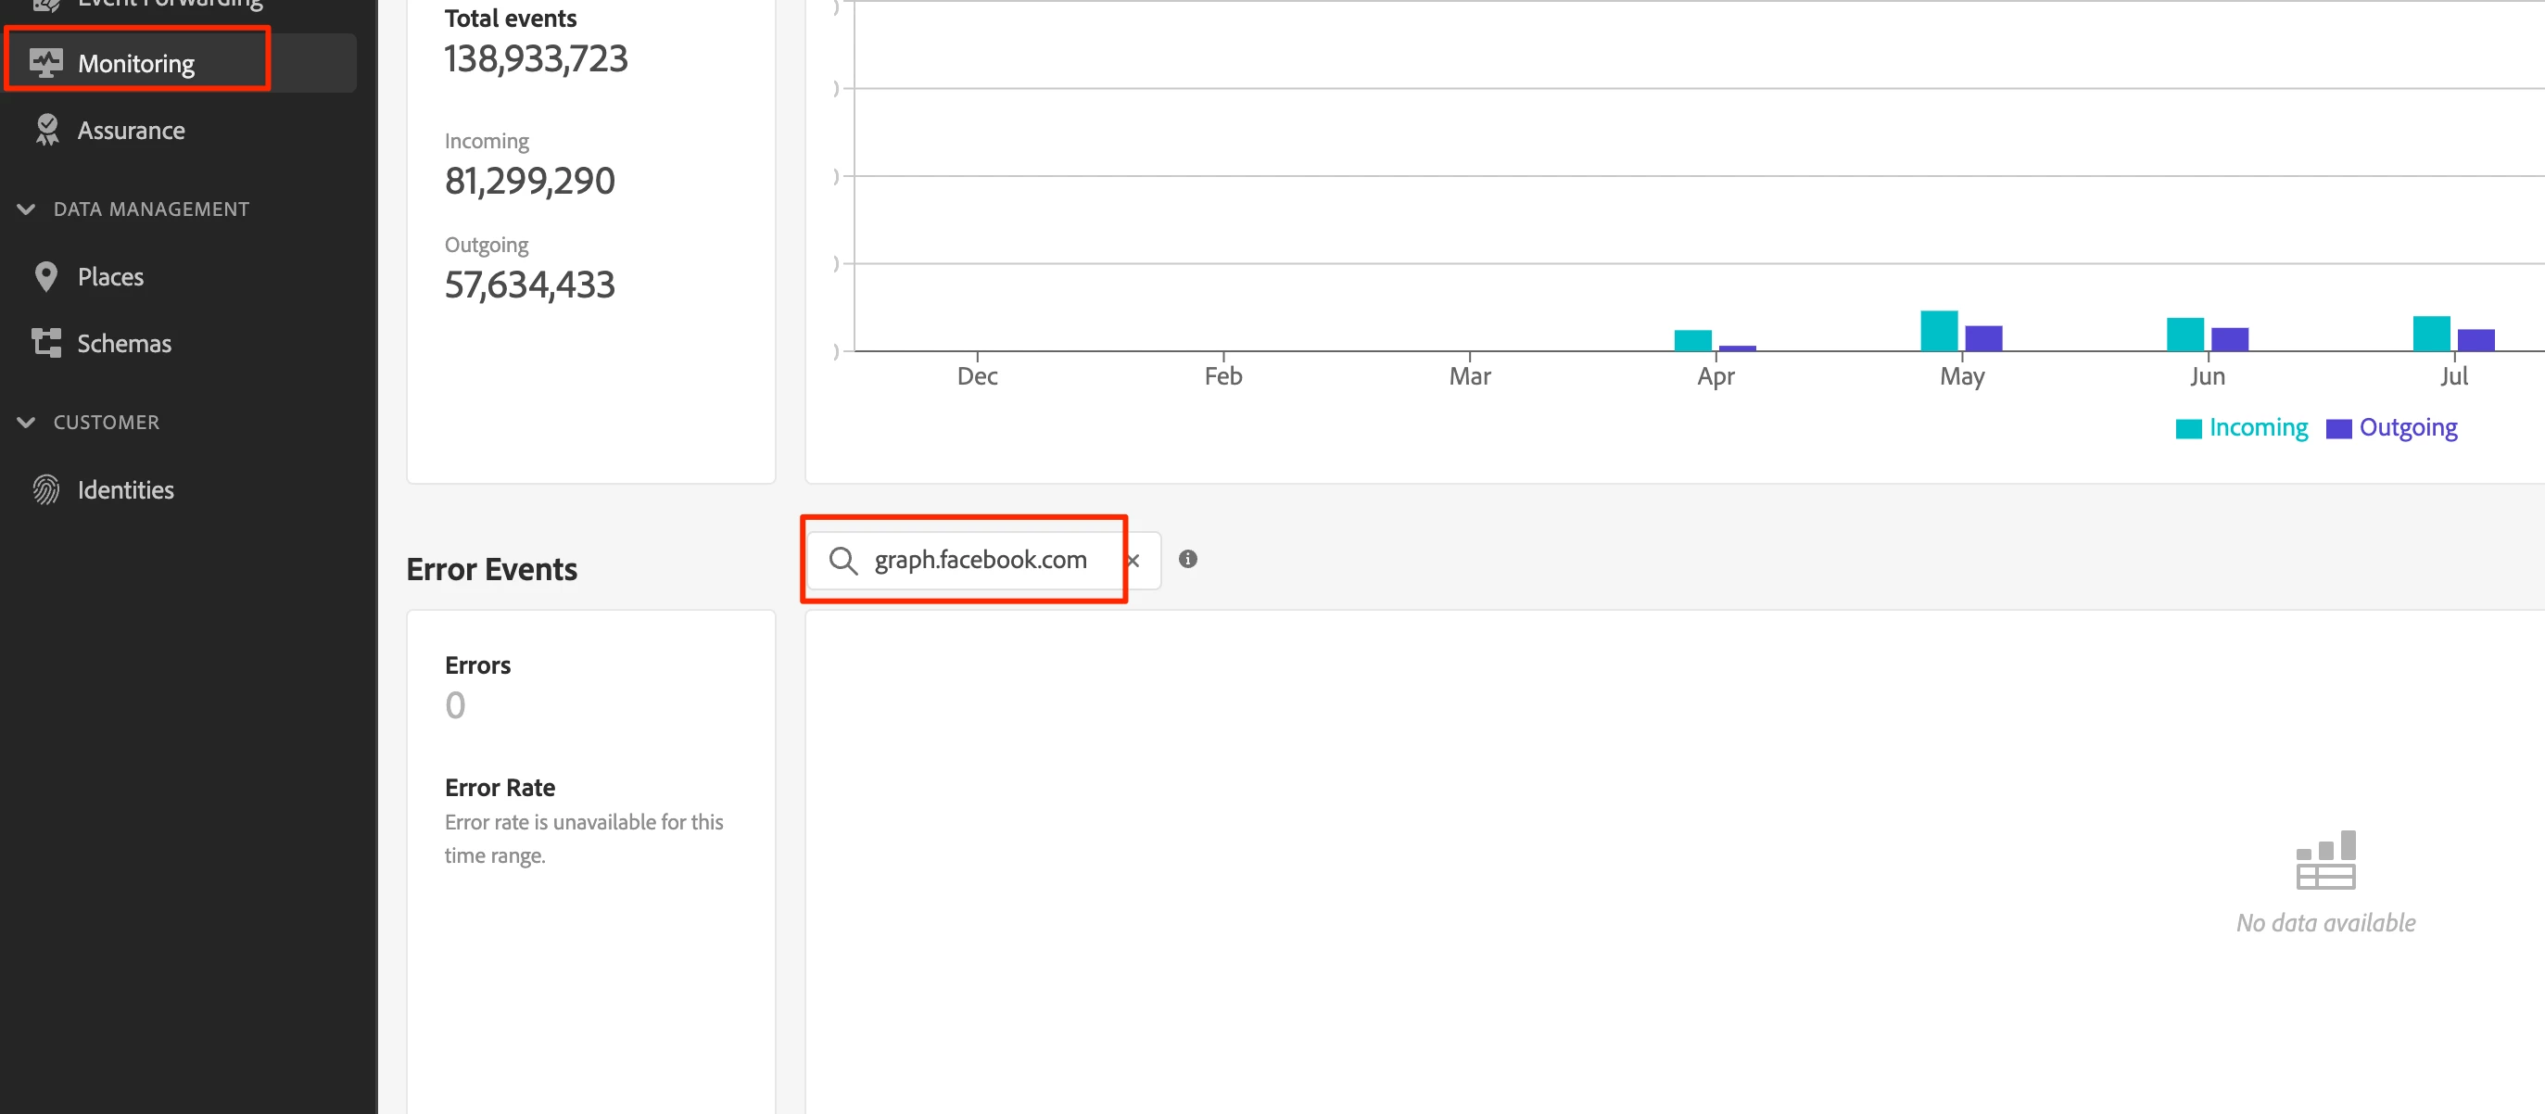Open Places from the sidebar
This screenshot has width=2545, height=1114.
point(110,276)
